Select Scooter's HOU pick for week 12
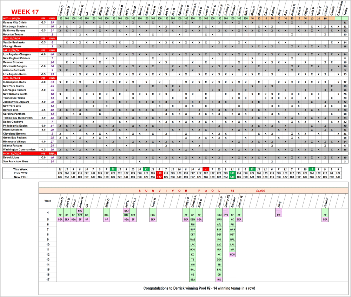This screenshot has width=351, height=297. pyautogui.click(x=232, y=255)
